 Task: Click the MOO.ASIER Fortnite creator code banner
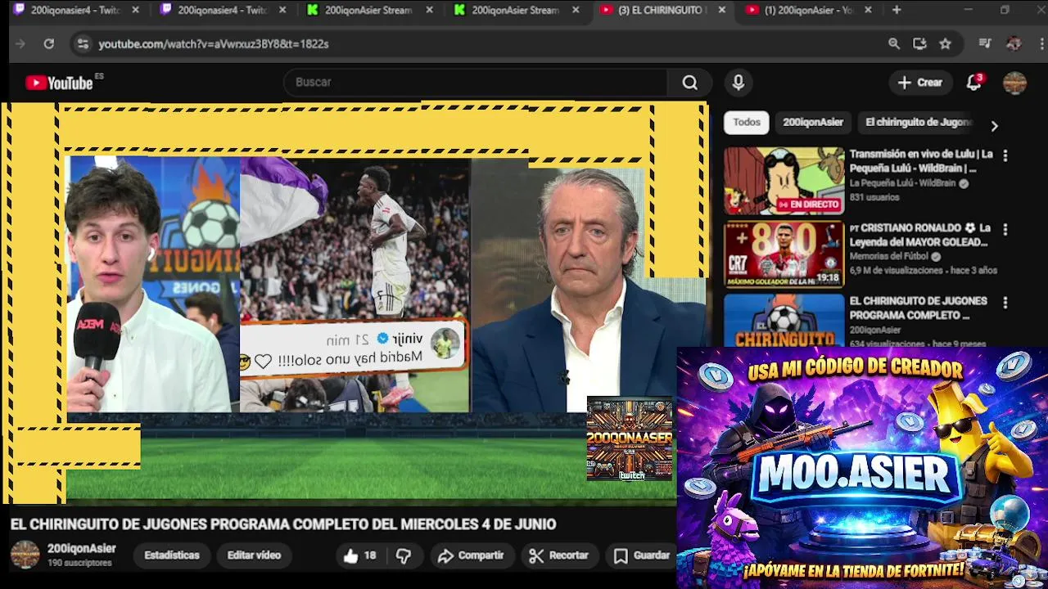coord(862,468)
